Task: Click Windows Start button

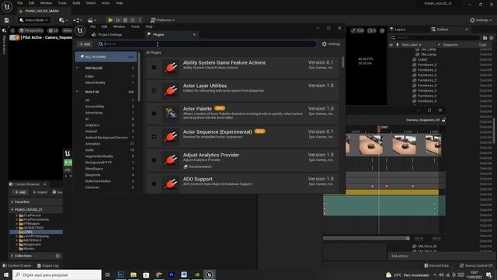Action: (6, 275)
